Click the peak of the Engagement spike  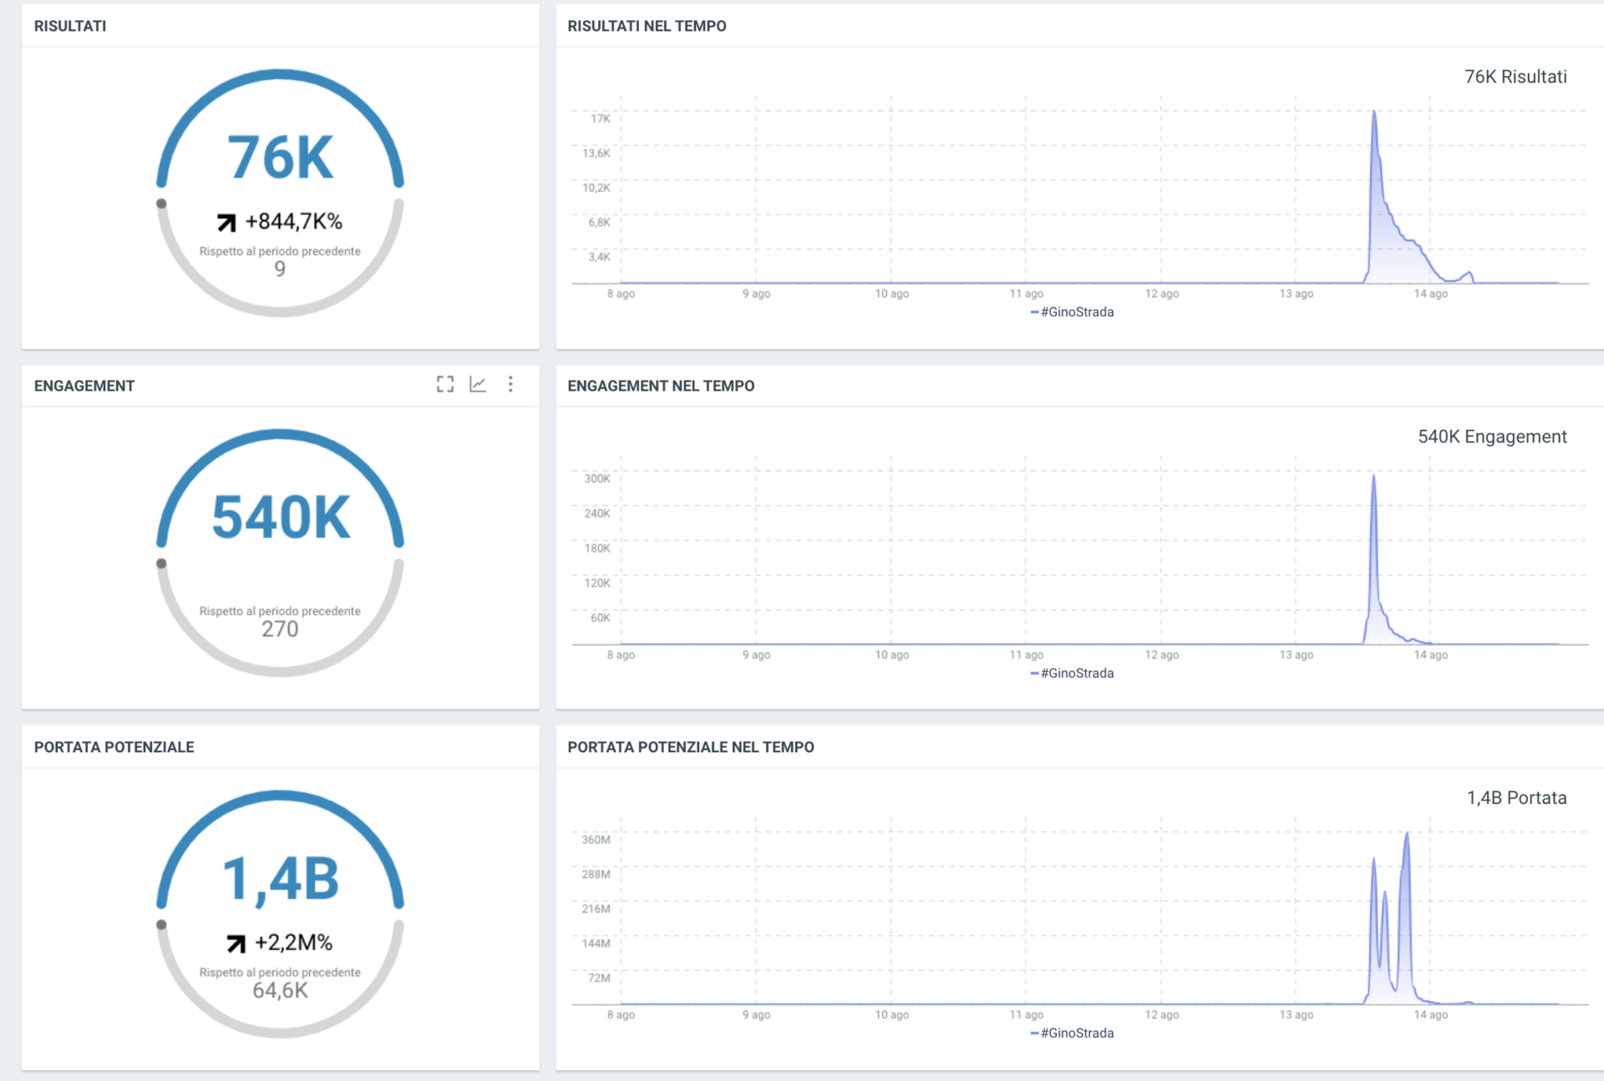(x=1373, y=476)
